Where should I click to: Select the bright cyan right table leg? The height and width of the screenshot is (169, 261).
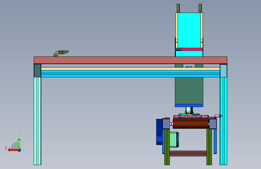point(223,121)
